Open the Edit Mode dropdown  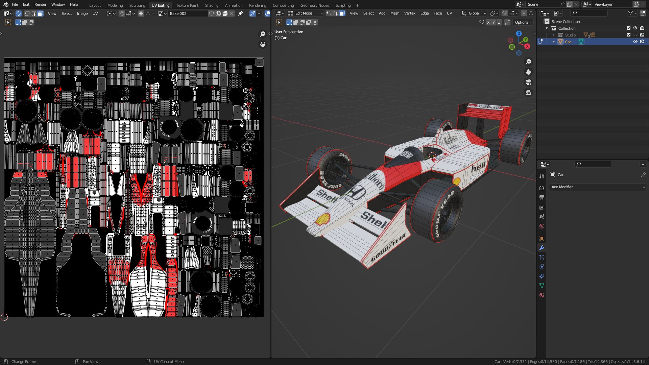pyautogui.click(x=306, y=13)
